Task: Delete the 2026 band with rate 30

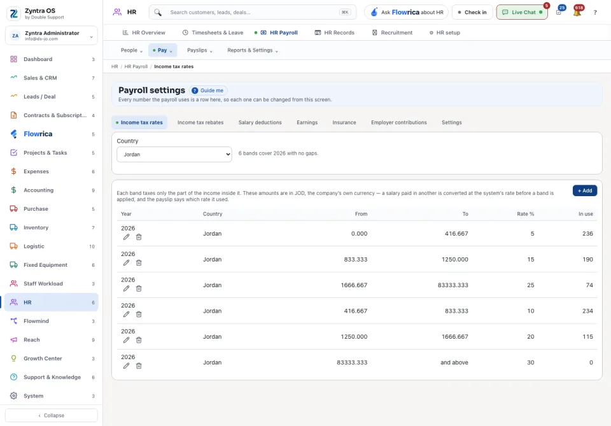Action: coord(139,366)
